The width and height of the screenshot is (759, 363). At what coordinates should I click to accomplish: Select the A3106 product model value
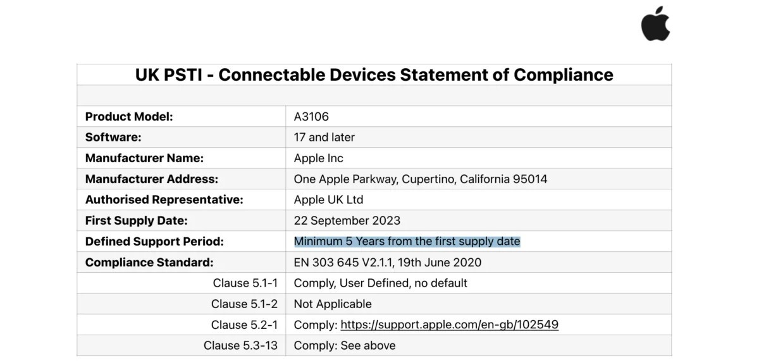pos(311,116)
